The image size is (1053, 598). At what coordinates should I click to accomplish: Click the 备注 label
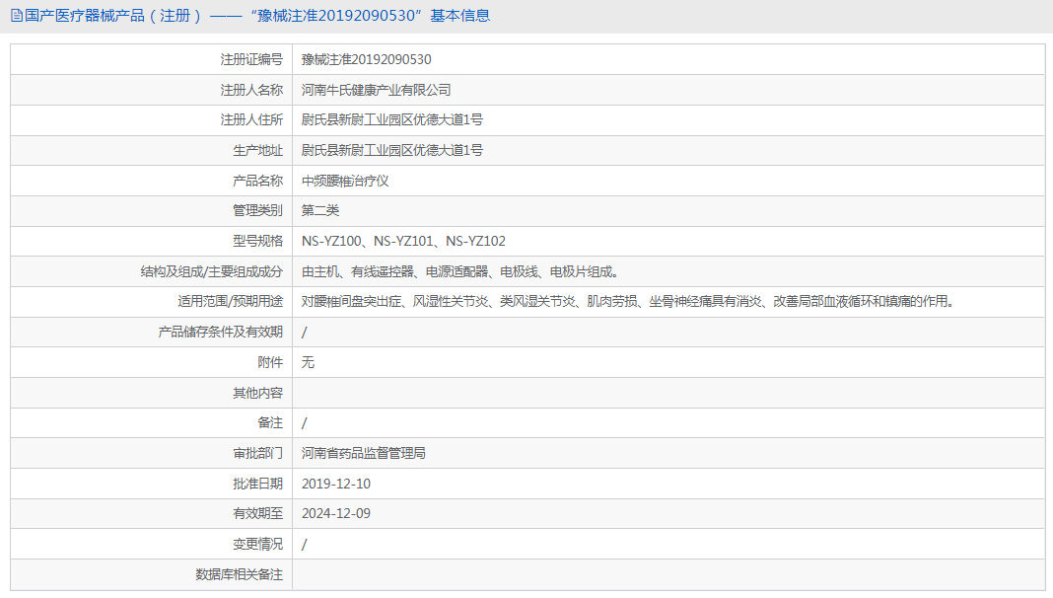click(270, 422)
